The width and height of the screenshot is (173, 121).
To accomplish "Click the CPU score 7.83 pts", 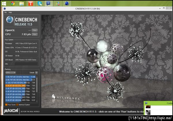I will [26, 34].
